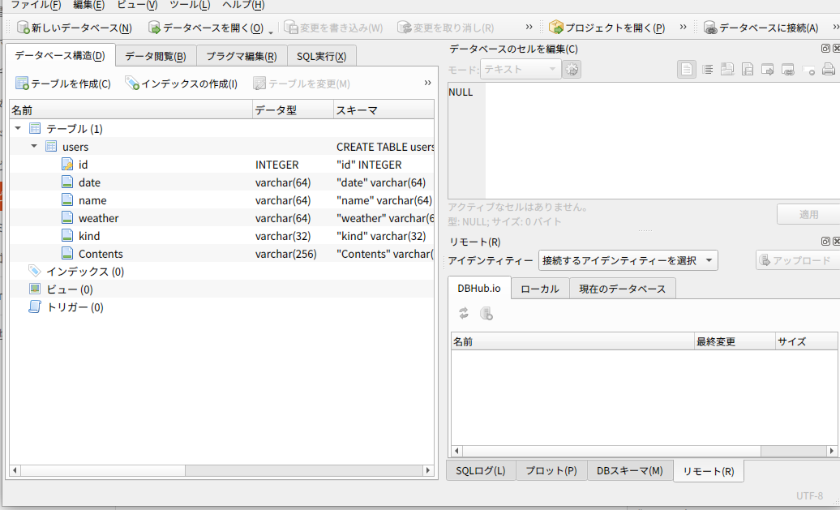The image size is (840, 510).
Task: Click the New Database toolbar icon
Action: coord(24,28)
